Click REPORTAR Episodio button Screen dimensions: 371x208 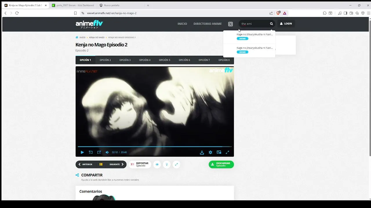point(140,164)
